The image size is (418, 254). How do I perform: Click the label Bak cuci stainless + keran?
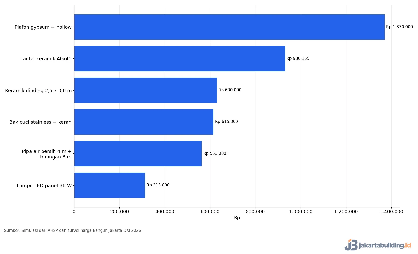tap(40, 122)
